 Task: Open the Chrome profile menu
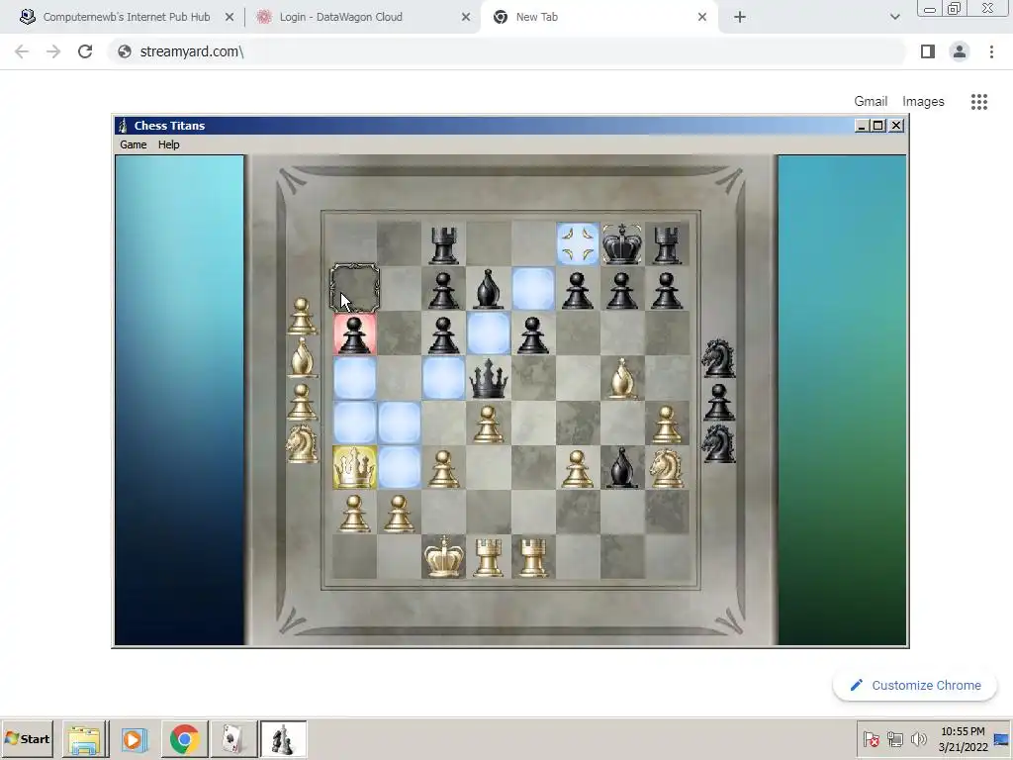[x=960, y=51]
